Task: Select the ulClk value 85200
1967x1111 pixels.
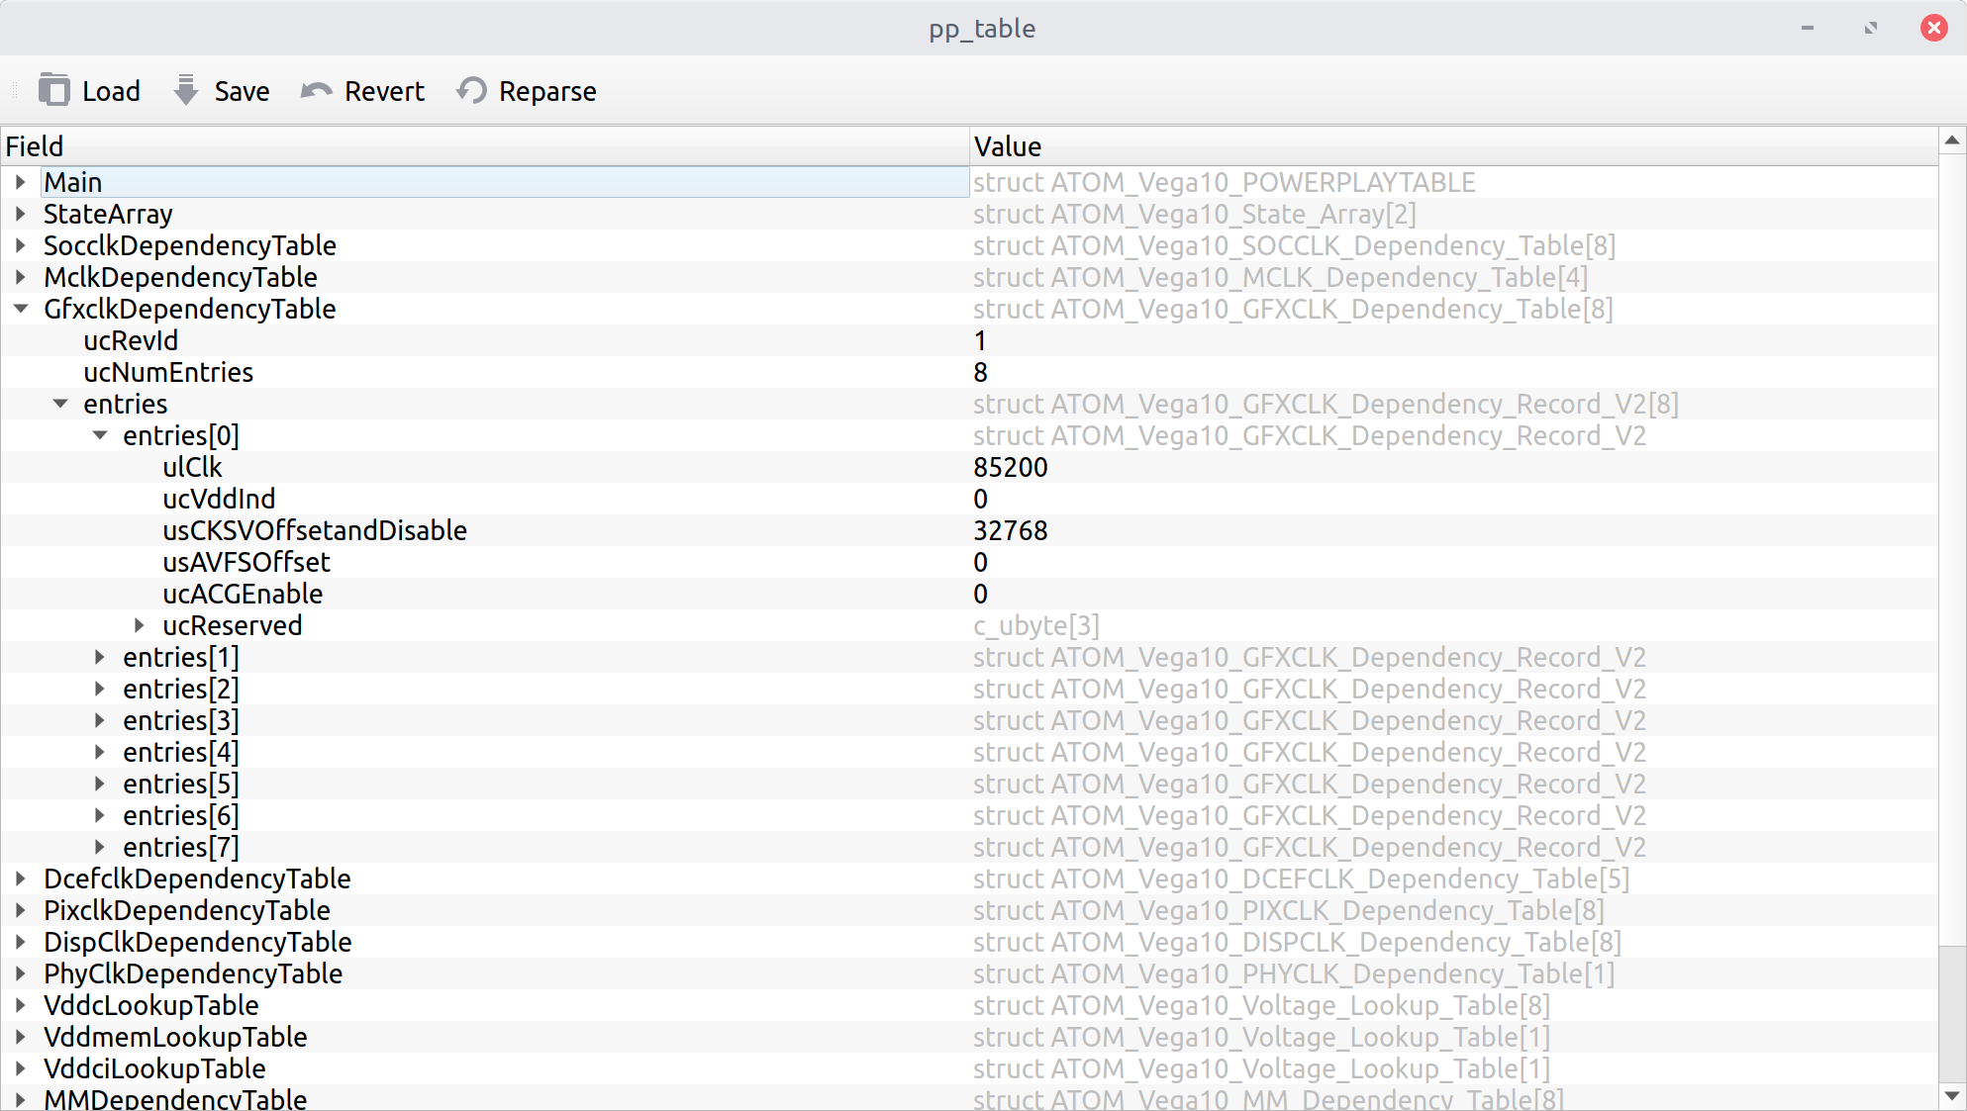Action: (x=1010, y=467)
